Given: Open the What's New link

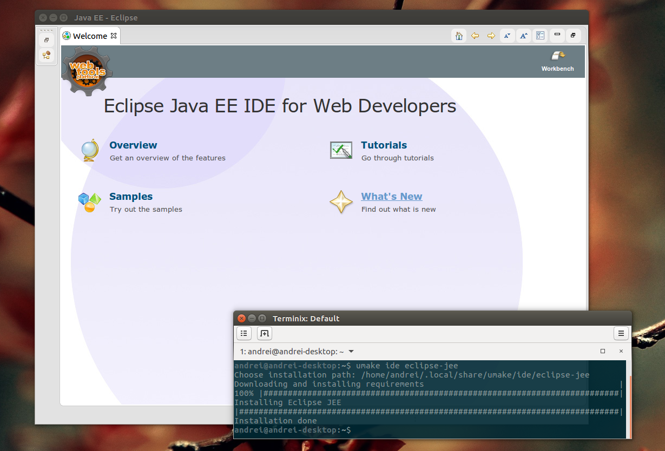Looking at the screenshot, I should [392, 196].
